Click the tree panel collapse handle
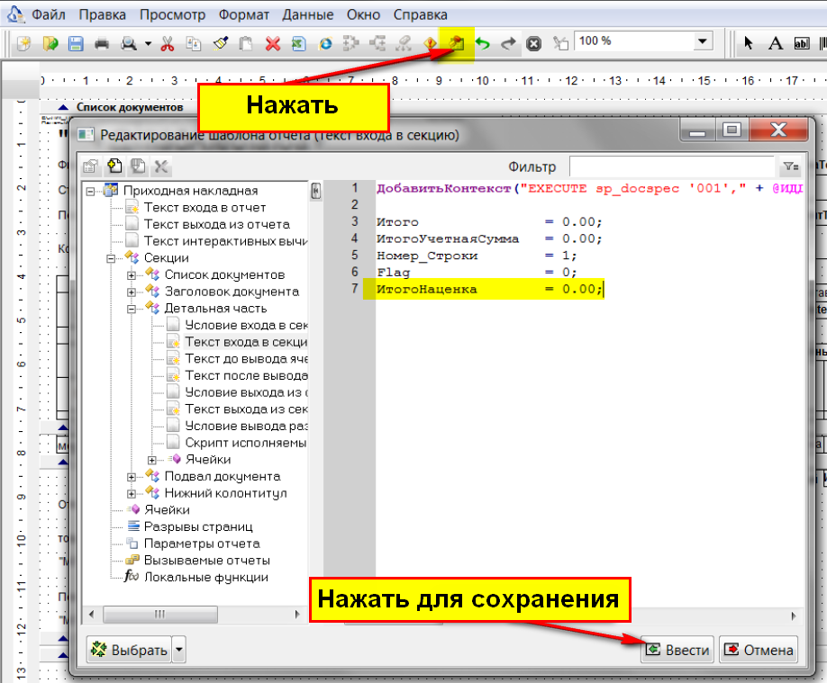The width and height of the screenshot is (827, 683). 315,191
